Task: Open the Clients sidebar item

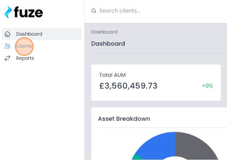Action: tap(41, 46)
